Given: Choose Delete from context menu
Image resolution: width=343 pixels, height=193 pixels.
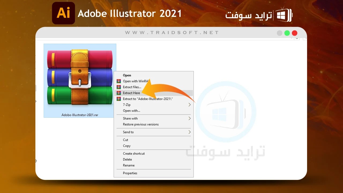Looking at the screenshot, I should click(154, 159).
